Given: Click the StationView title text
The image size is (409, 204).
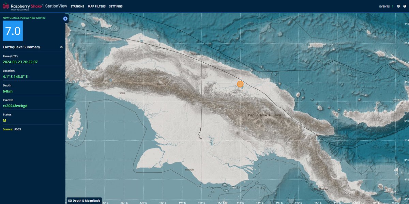Looking at the screenshot, I should coord(57,6).
